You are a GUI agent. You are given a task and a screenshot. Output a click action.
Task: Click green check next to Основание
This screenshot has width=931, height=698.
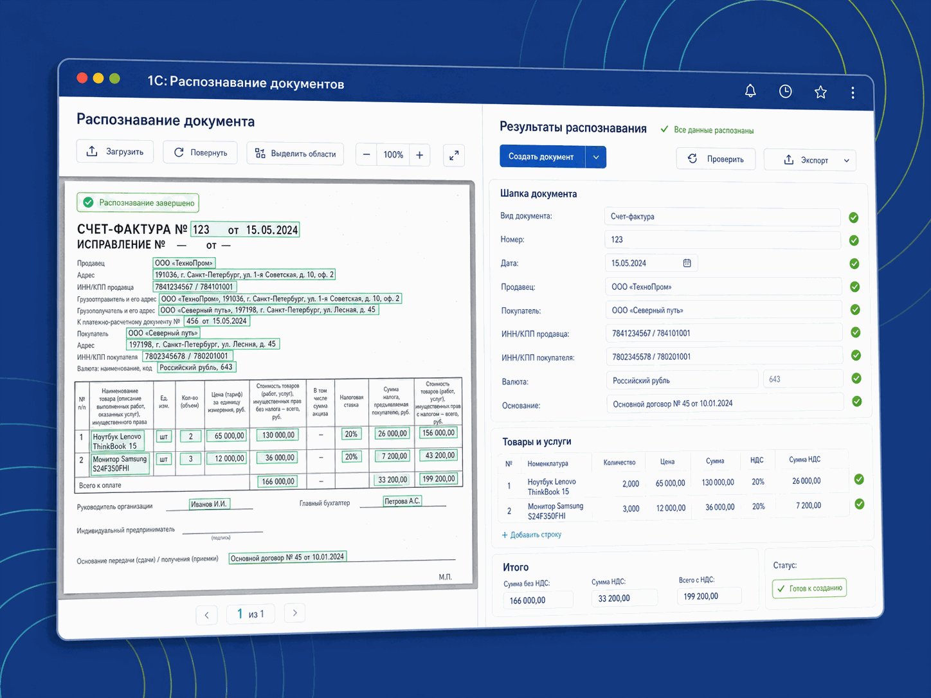click(x=857, y=401)
